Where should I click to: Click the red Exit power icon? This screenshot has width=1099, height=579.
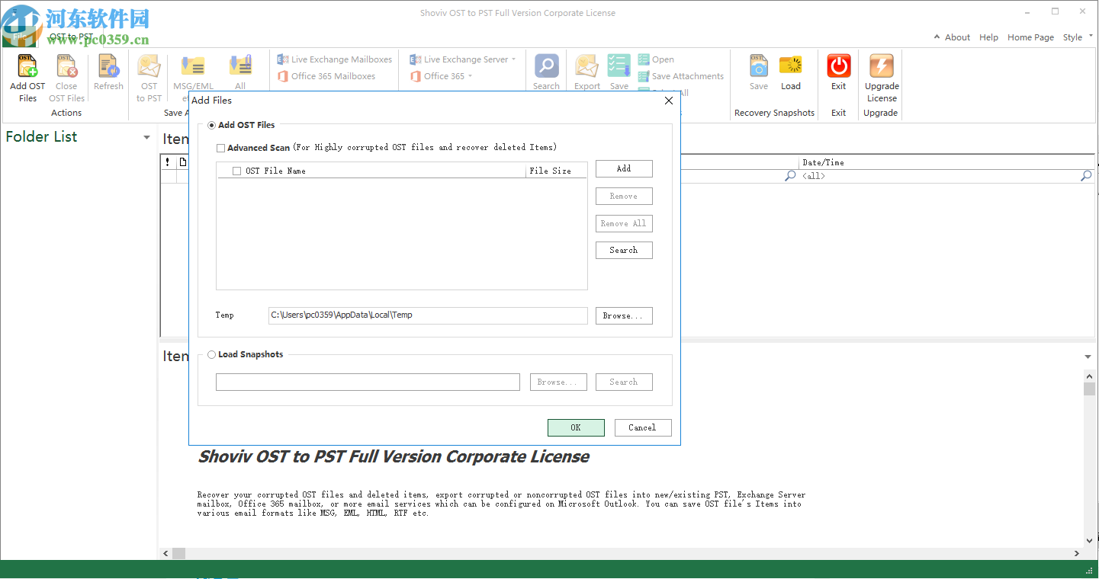click(x=839, y=66)
